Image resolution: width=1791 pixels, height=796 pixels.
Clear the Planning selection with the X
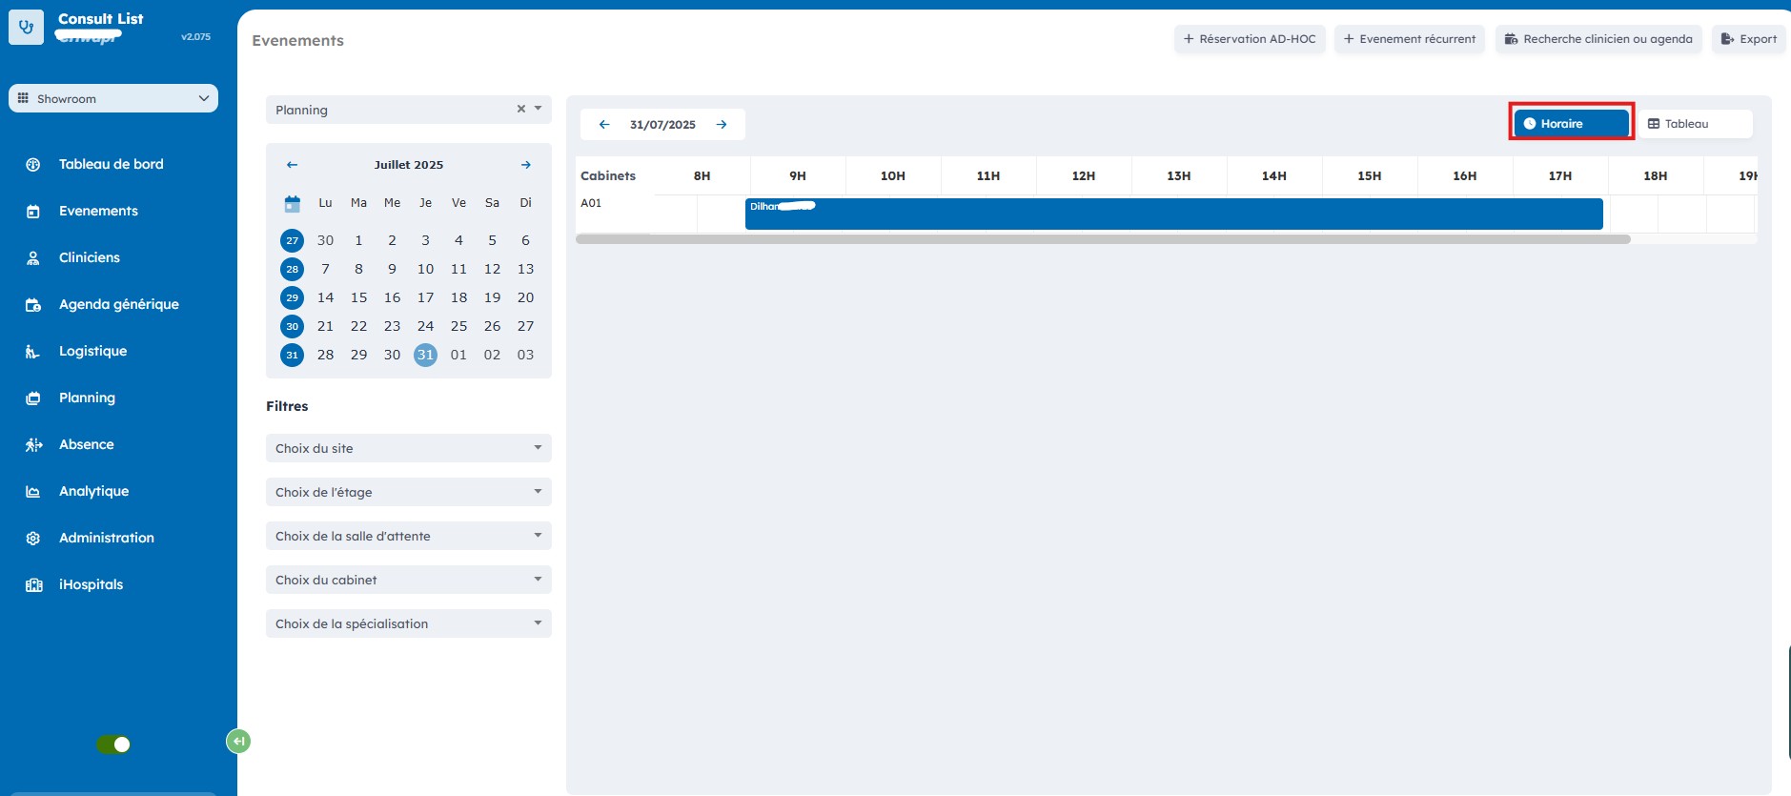pyautogui.click(x=521, y=109)
